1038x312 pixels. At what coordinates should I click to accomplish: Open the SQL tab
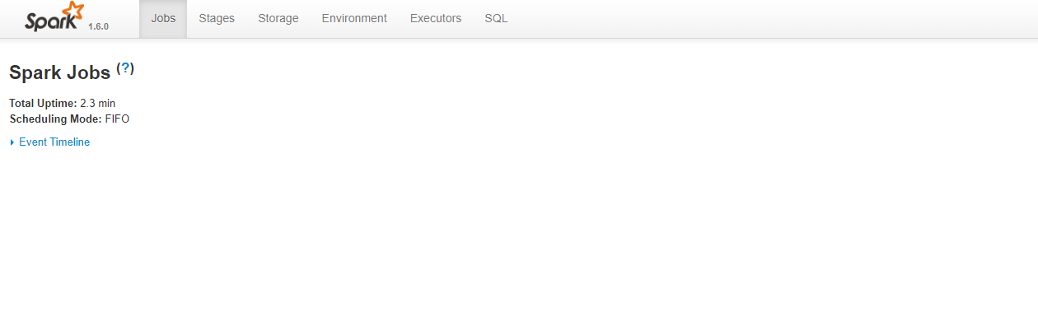point(496,18)
